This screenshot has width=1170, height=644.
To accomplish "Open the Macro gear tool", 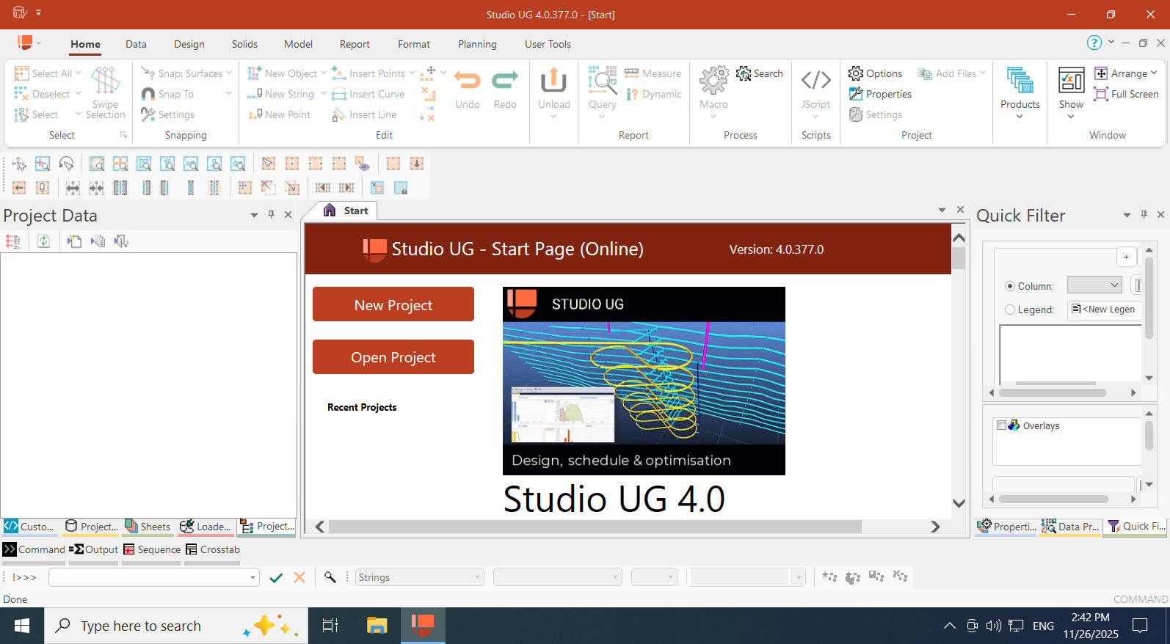I will pyautogui.click(x=713, y=81).
